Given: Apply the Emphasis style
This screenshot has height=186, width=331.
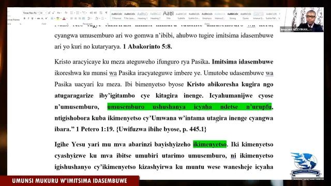Looking at the screenshot, I should [x=207, y=16].
